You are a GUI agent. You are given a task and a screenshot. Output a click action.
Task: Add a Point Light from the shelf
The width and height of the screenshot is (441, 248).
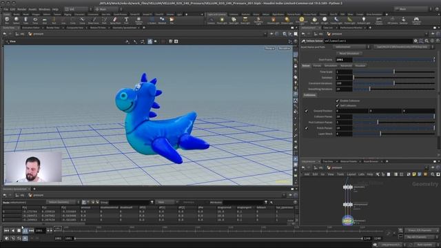pos(222,20)
